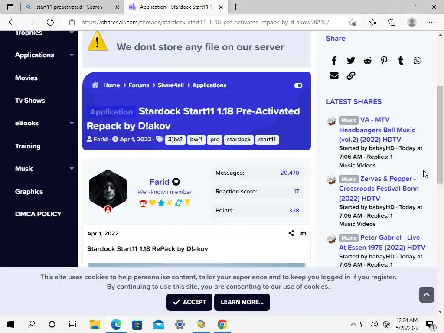This screenshot has width=444, height=333.
Task: Add this page to favorites star
Action: pyautogui.click(x=352, y=22)
